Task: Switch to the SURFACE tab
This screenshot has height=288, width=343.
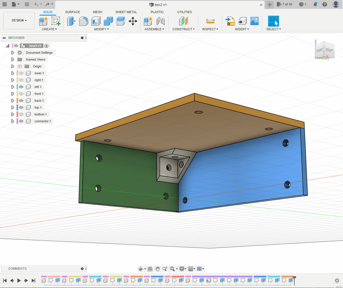Action: click(x=73, y=12)
